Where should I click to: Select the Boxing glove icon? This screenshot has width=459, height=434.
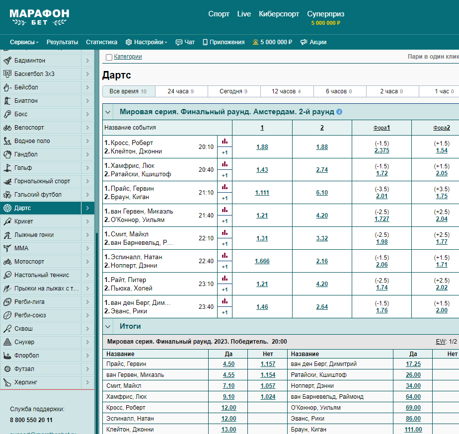[x=7, y=114]
